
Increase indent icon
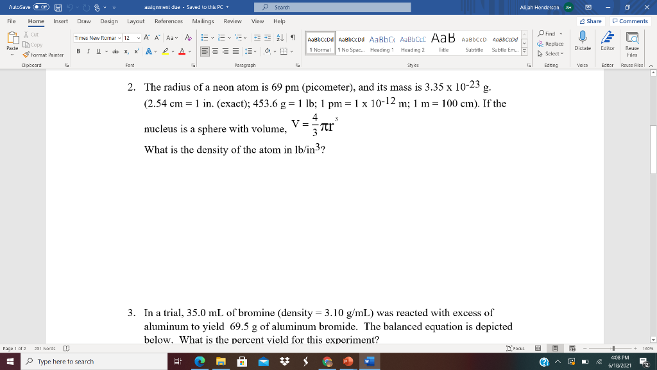[x=268, y=38]
